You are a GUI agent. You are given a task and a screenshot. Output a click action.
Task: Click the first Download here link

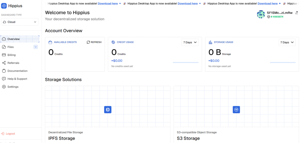(108, 4)
